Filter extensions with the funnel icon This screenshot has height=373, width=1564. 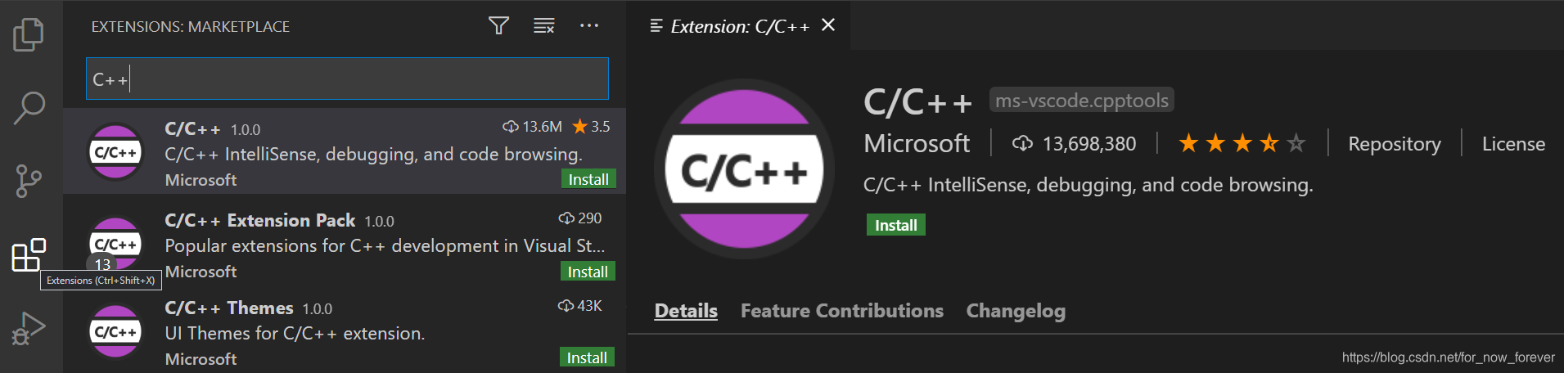[498, 26]
